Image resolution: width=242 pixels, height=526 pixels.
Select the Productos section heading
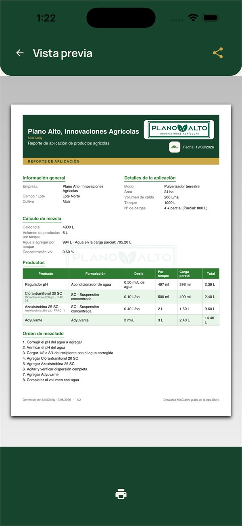pos(33,263)
